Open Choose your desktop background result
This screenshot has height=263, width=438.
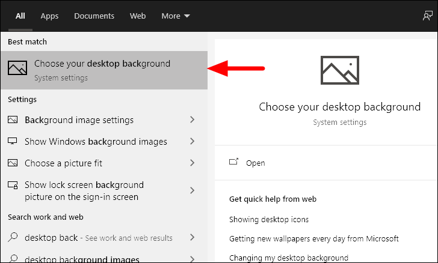(104, 70)
